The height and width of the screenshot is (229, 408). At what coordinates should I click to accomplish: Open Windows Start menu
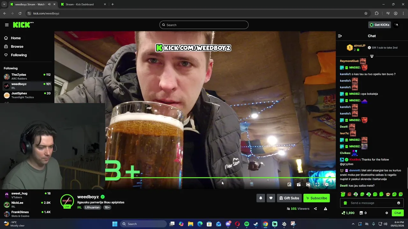[x=115, y=224]
